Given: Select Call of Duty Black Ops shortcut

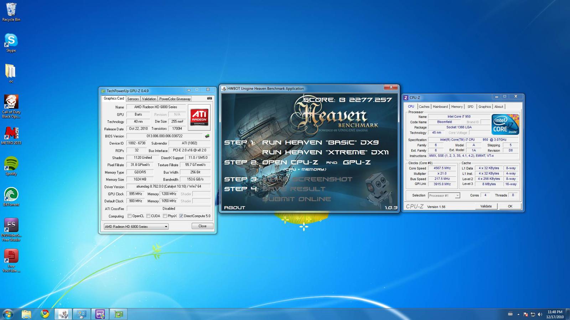Looking at the screenshot, I should [x=11, y=106].
